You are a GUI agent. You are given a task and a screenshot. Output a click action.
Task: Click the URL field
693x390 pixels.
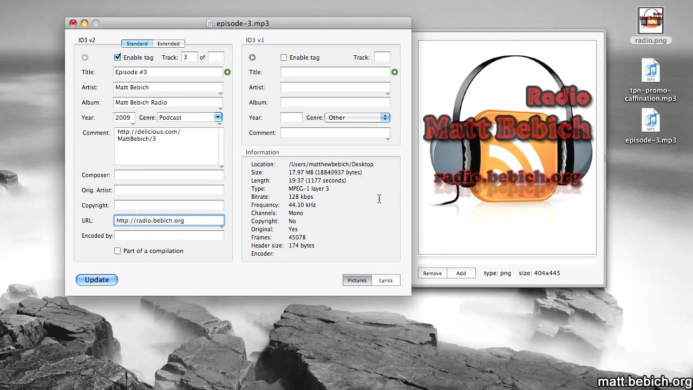click(169, 220)
